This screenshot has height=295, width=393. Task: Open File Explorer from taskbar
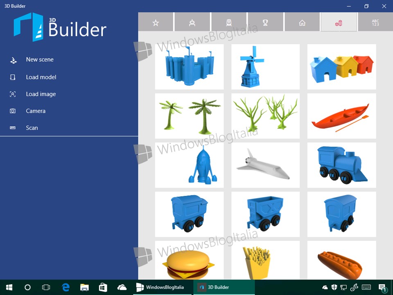(x=84, y=287)
